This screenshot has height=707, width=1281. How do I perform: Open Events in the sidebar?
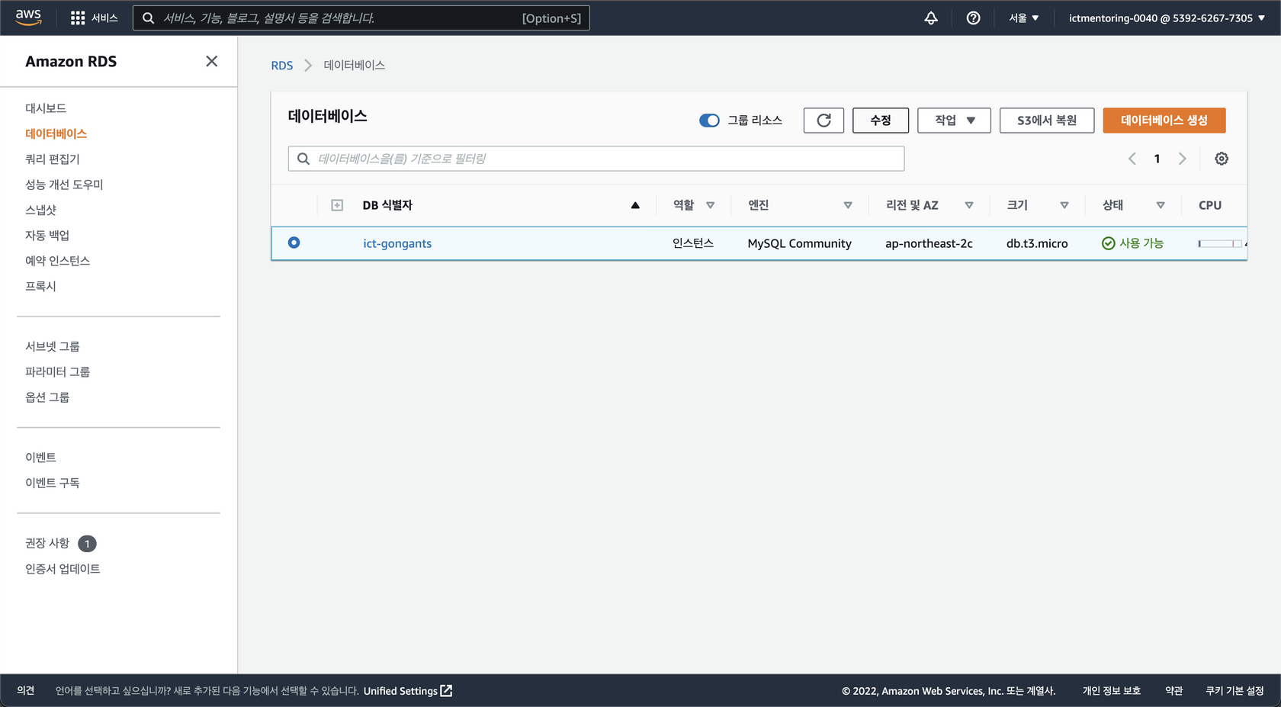coord(41,458)
